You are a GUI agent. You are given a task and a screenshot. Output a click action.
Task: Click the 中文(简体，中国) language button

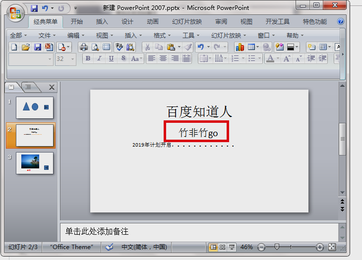[144, 247]
